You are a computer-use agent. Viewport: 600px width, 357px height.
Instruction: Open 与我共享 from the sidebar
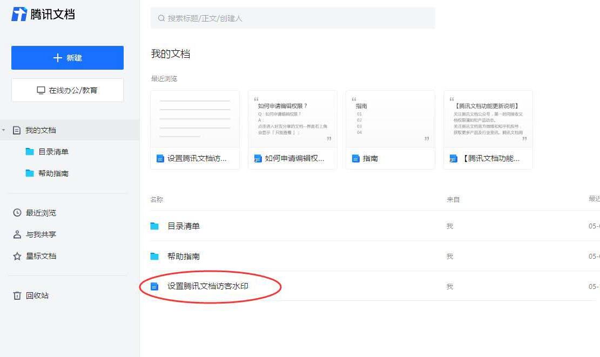coord(41,234)
